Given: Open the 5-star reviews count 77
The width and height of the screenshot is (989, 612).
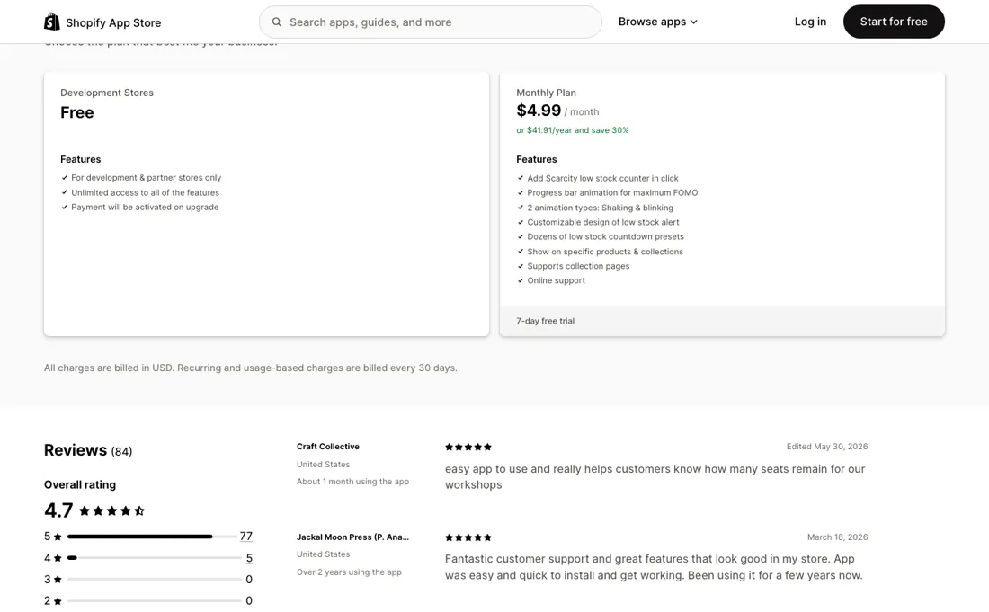Looking at the screenshot, I should coord(246,537).
